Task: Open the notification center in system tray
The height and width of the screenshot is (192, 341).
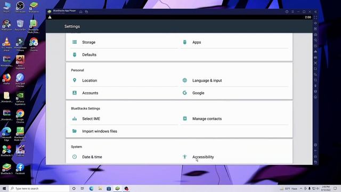Action: click(x=335, y=188)
